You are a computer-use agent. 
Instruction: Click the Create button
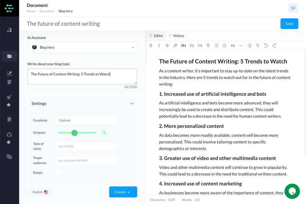click(x=123, y=192)
